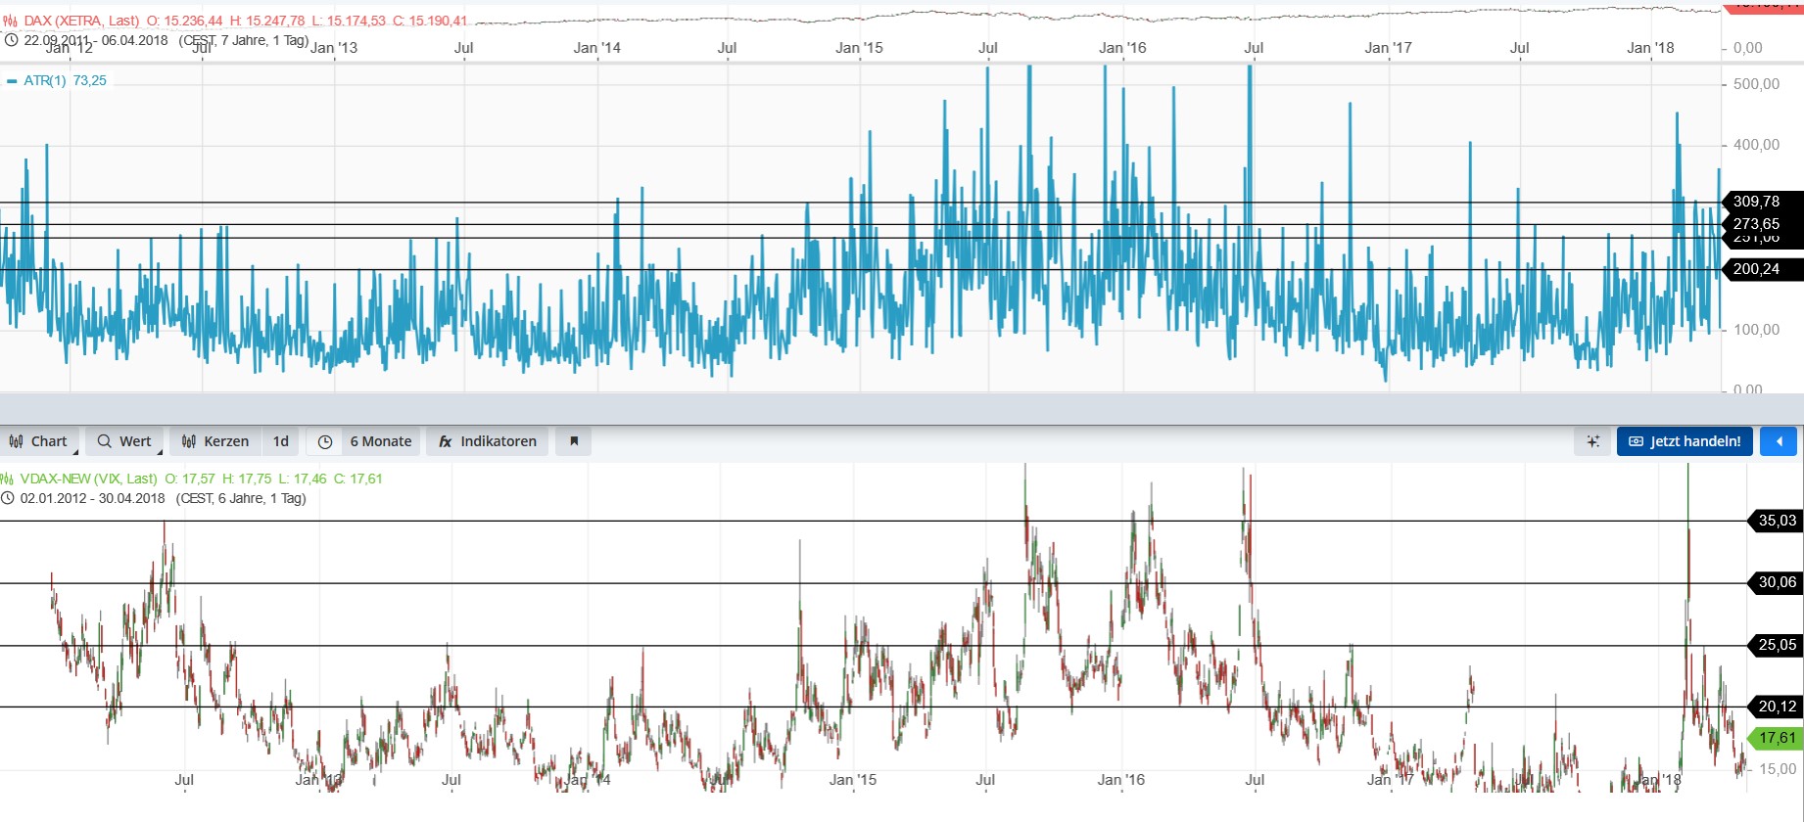
Task: Select the 30,06 horizontal line label
Action: point(1776,582)
